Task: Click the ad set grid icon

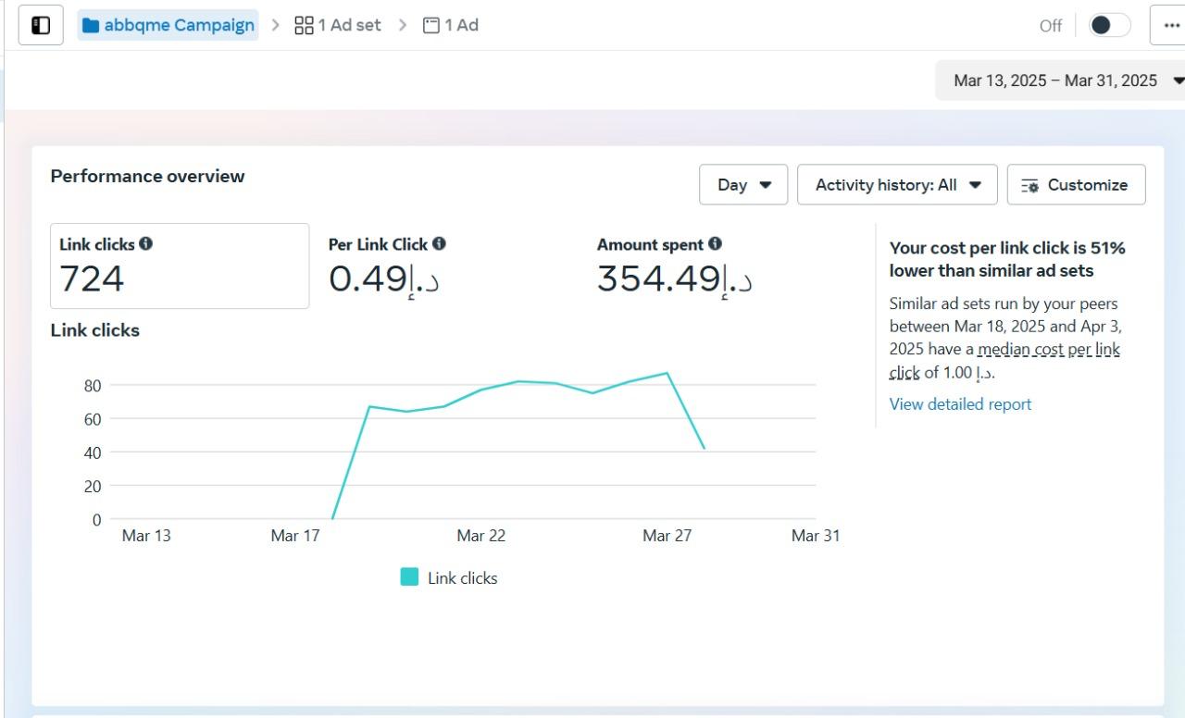Action: tap(304, 26)
